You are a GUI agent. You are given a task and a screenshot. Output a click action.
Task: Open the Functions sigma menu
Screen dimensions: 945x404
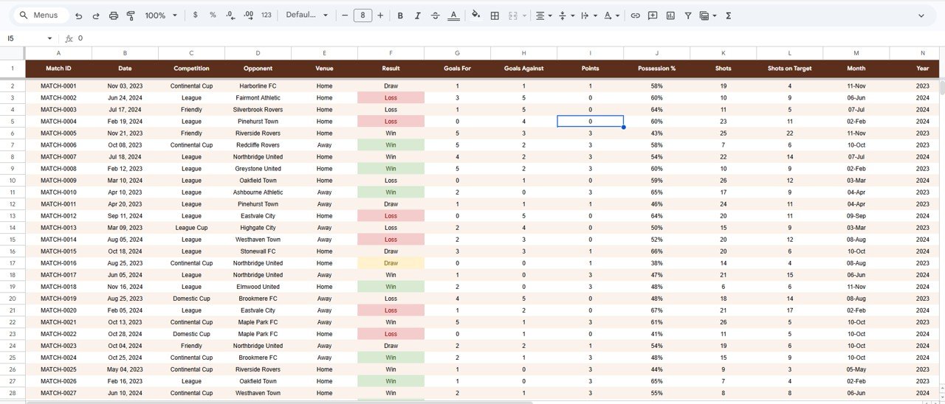point(728,15)
